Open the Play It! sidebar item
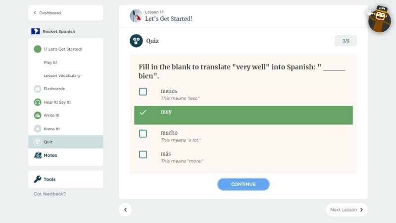This screenshot has height=223, width=396. pyautogui.click(x=50, y=62)
